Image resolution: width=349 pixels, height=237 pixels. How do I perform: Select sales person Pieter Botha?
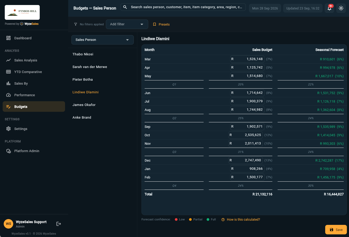click(103, 79)
